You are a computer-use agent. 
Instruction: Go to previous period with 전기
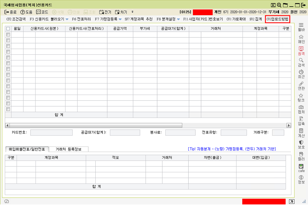point(105,12)
